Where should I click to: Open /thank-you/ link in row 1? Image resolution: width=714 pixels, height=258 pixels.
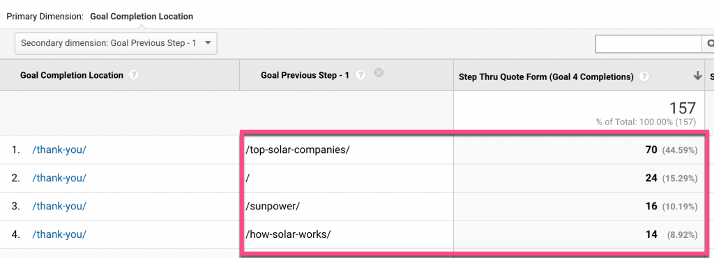tap(59, 150)
